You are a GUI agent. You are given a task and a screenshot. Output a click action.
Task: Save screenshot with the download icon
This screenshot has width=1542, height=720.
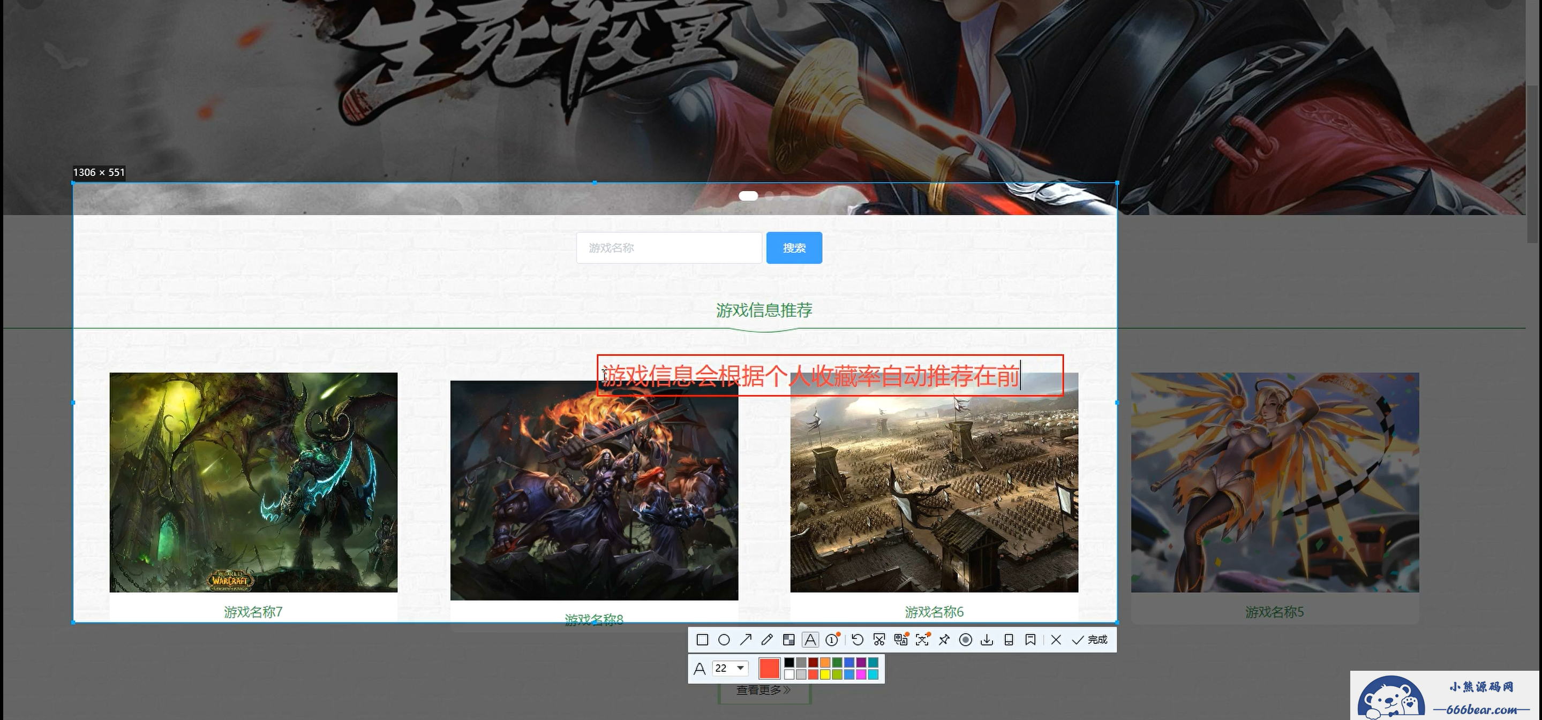987,640
